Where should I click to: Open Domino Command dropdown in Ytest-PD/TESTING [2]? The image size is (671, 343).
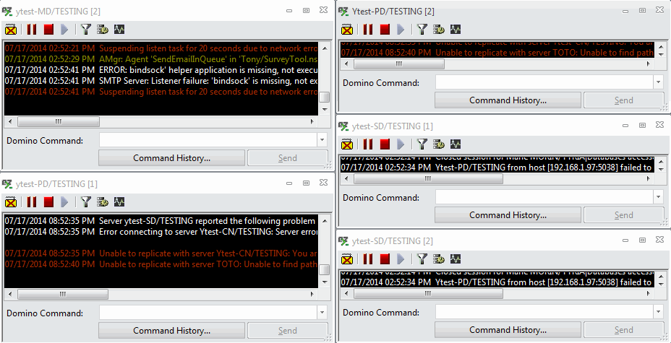657,82
